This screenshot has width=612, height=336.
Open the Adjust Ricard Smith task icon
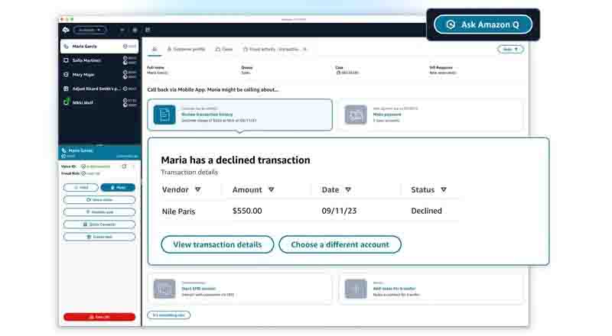66,89
